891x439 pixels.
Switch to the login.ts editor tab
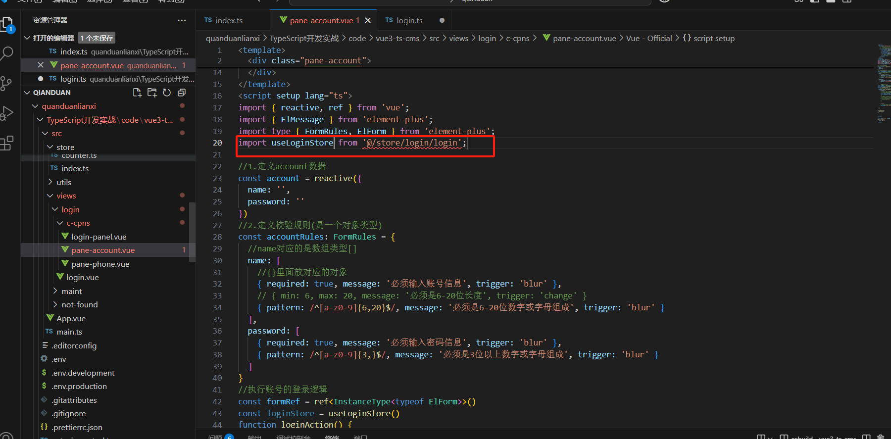415,20
